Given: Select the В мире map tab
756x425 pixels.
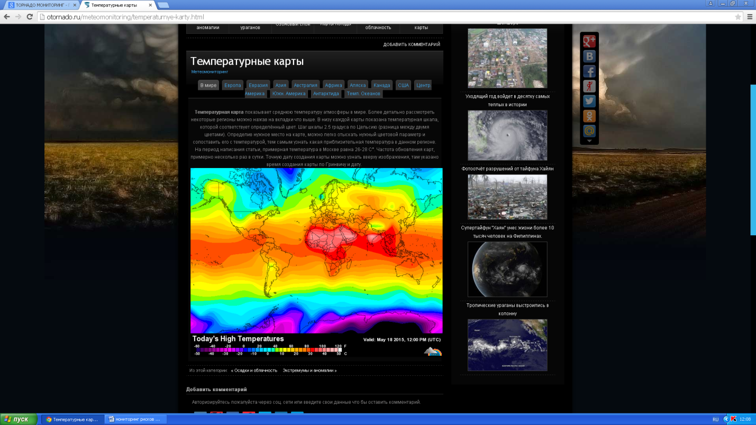Looking at the screenshot, I should click(208, 85).
